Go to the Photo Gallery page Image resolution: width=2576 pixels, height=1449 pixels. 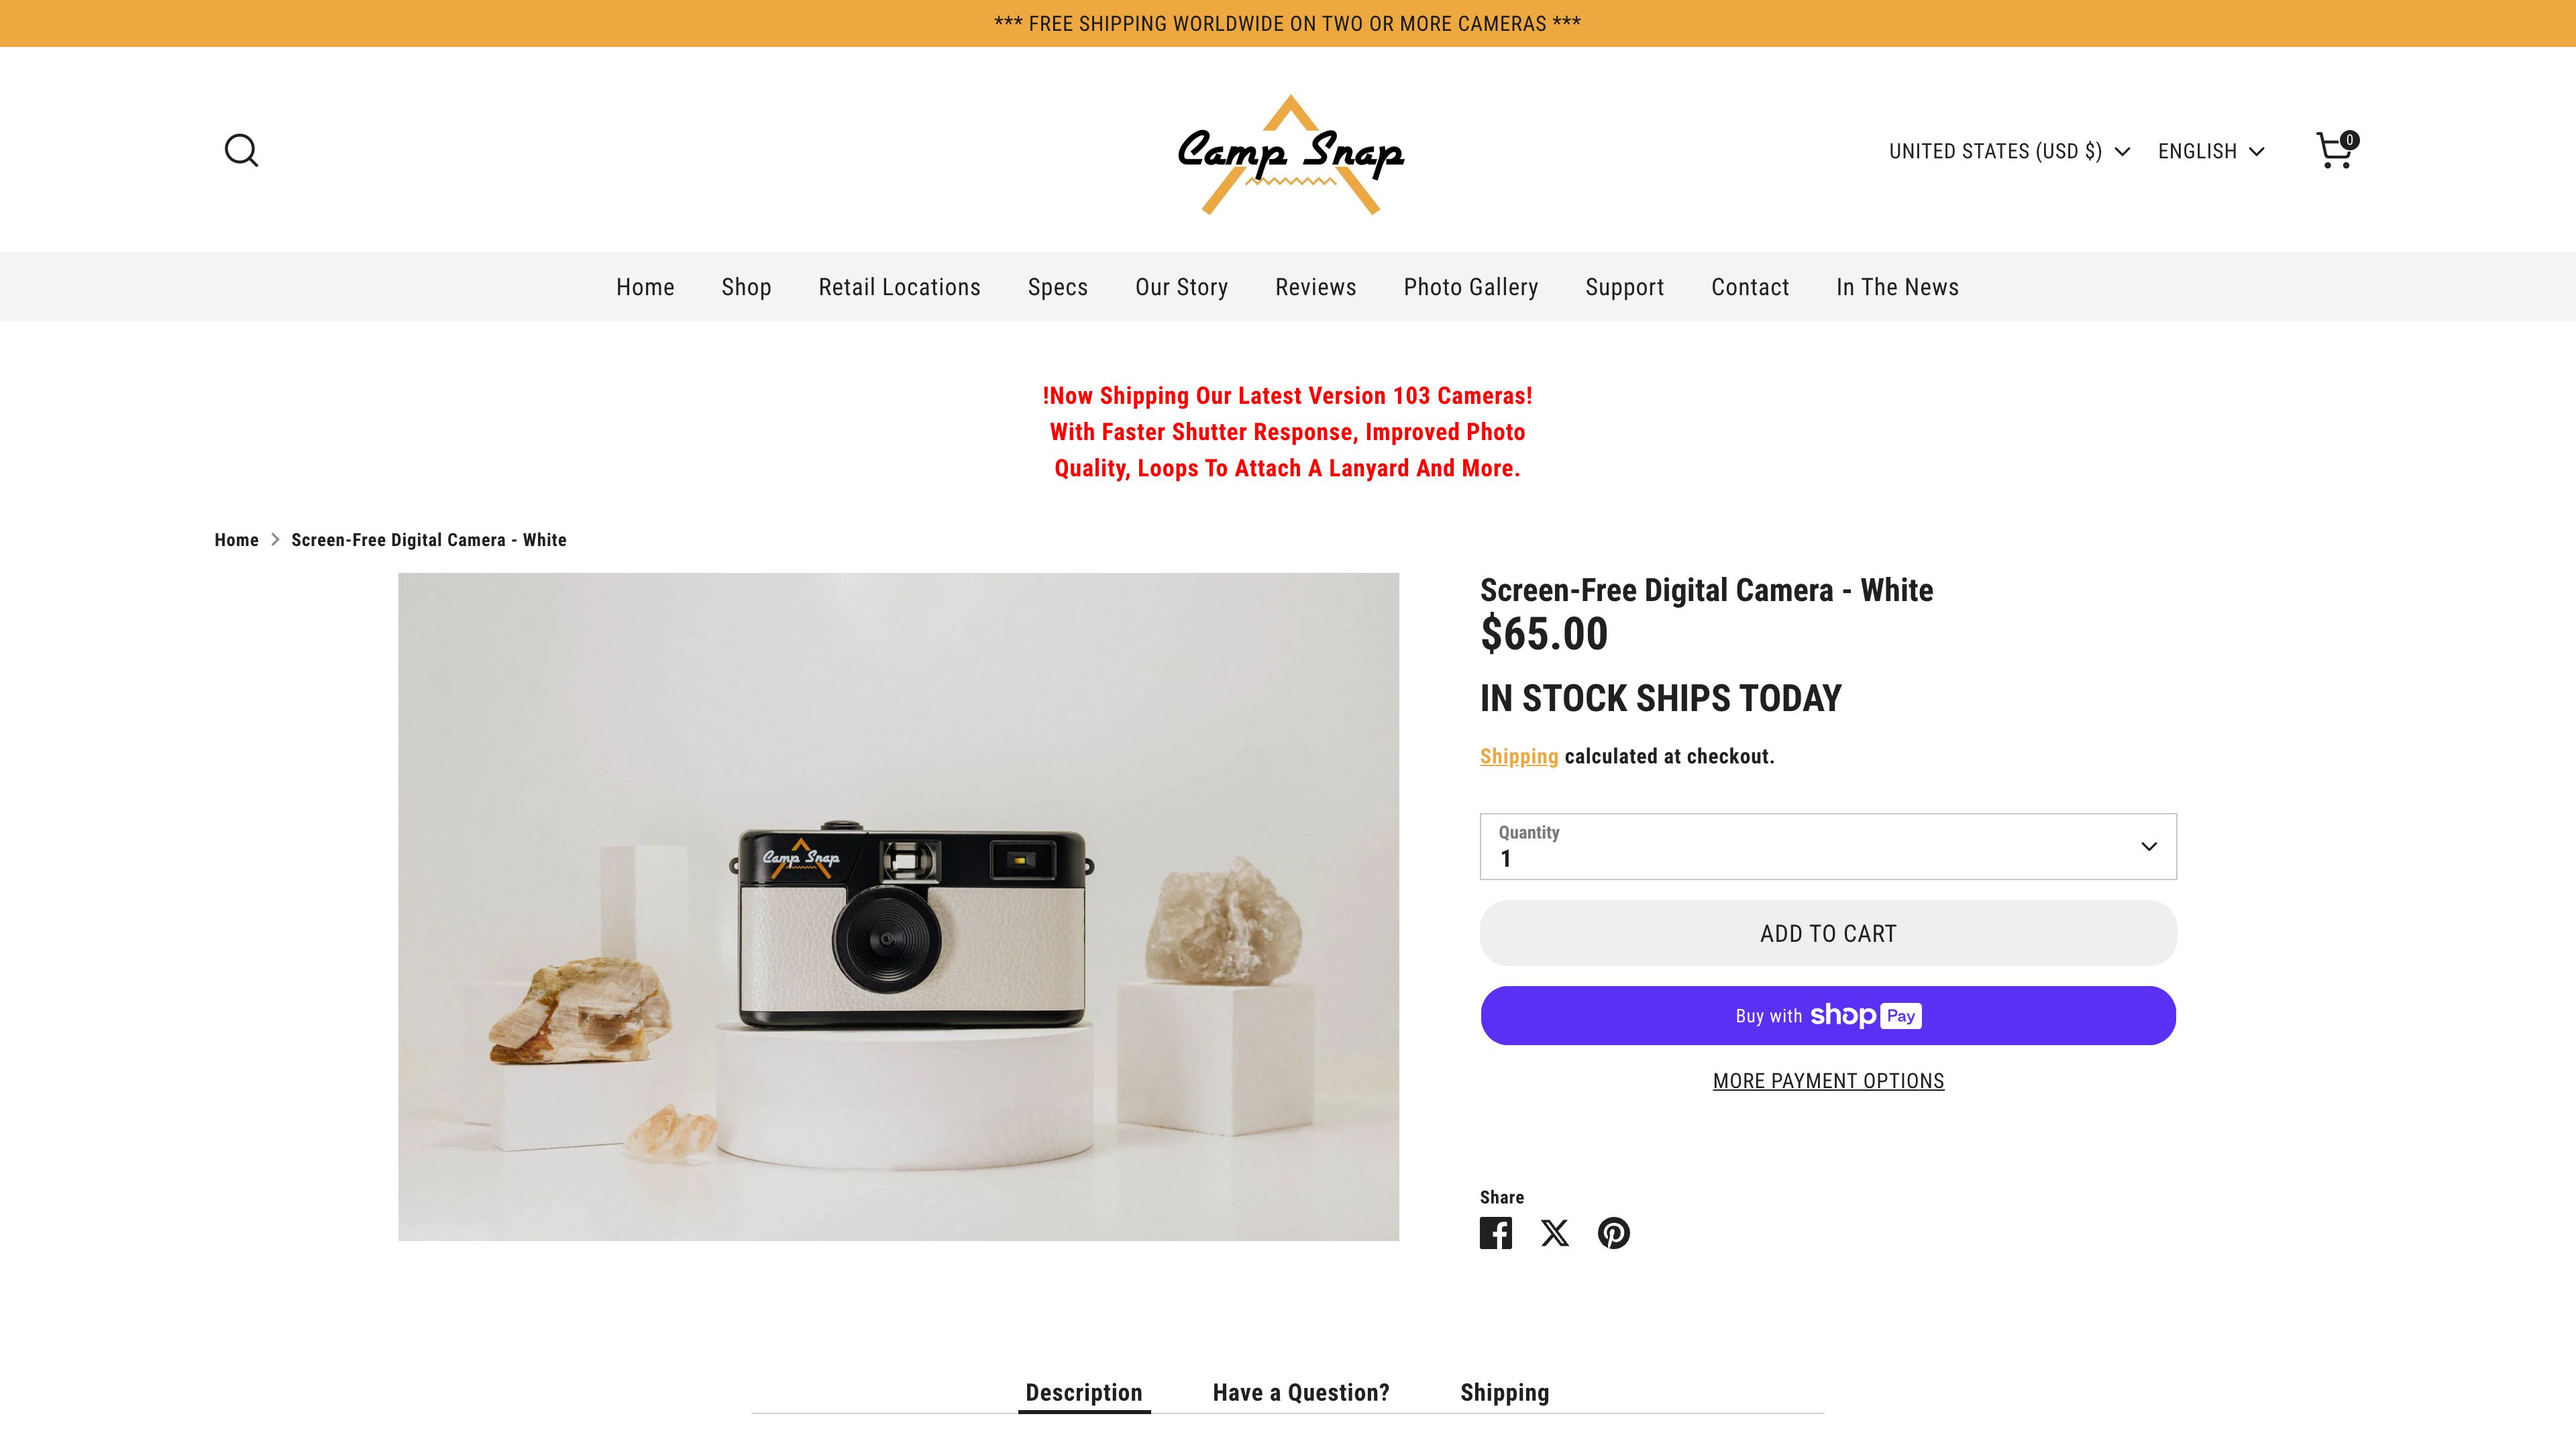[1470, 287]
